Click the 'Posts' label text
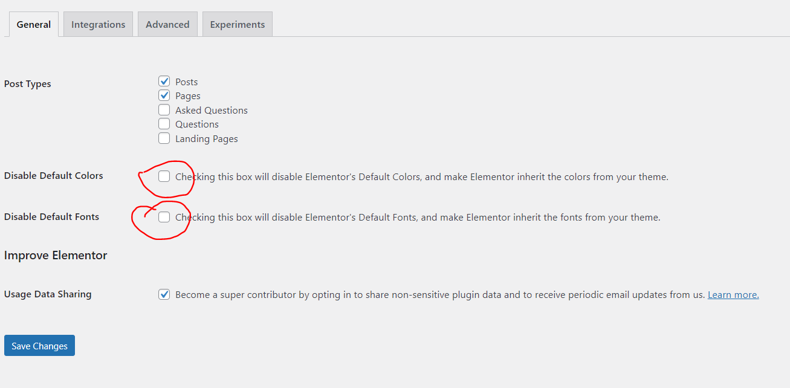Screen dimensions: 790x388 click(x=187, y=82)
